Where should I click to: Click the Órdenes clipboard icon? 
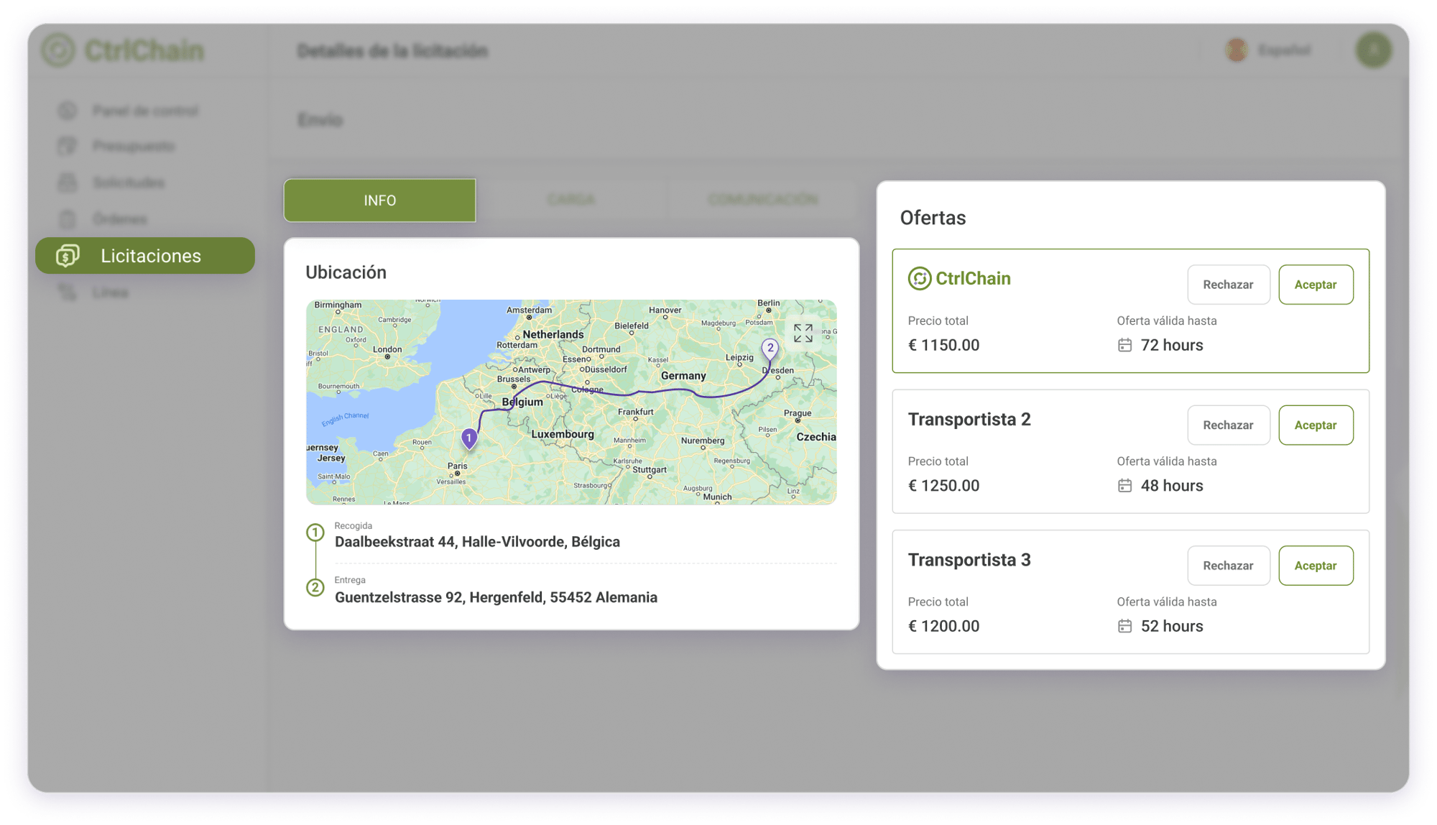(67, 219)
